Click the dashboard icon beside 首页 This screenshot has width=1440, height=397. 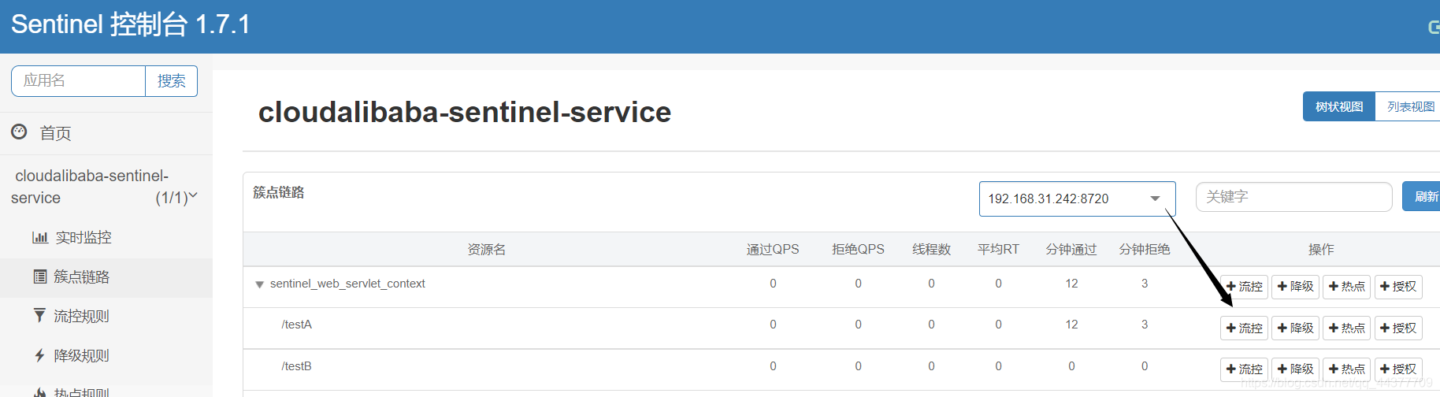coord(19,132)
